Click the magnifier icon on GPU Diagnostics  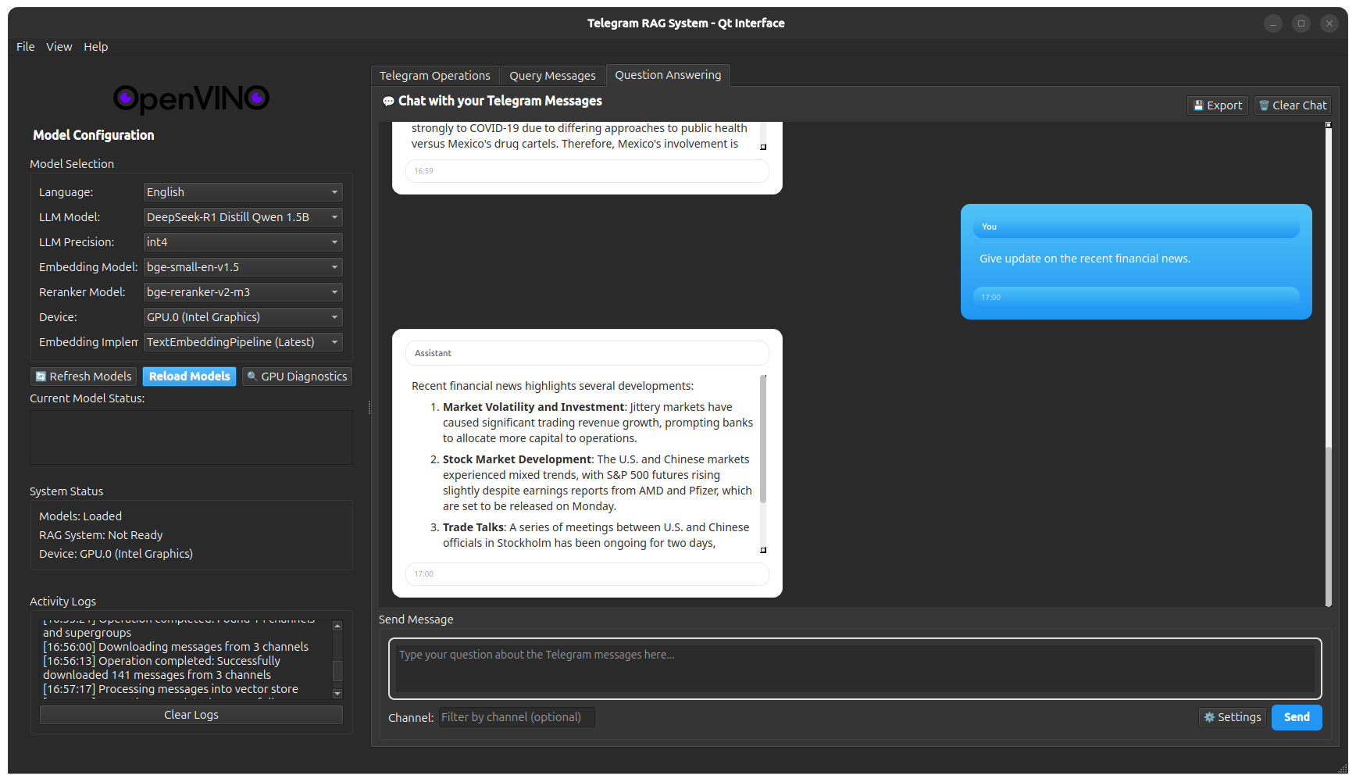(252, 377)
